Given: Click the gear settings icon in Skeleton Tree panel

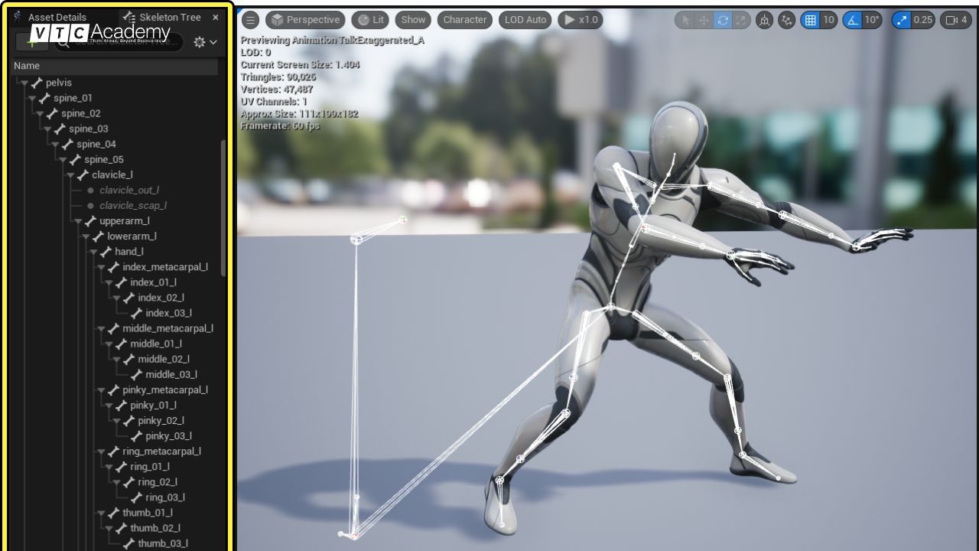Looking at the screenshot, I should coord(197,42).
